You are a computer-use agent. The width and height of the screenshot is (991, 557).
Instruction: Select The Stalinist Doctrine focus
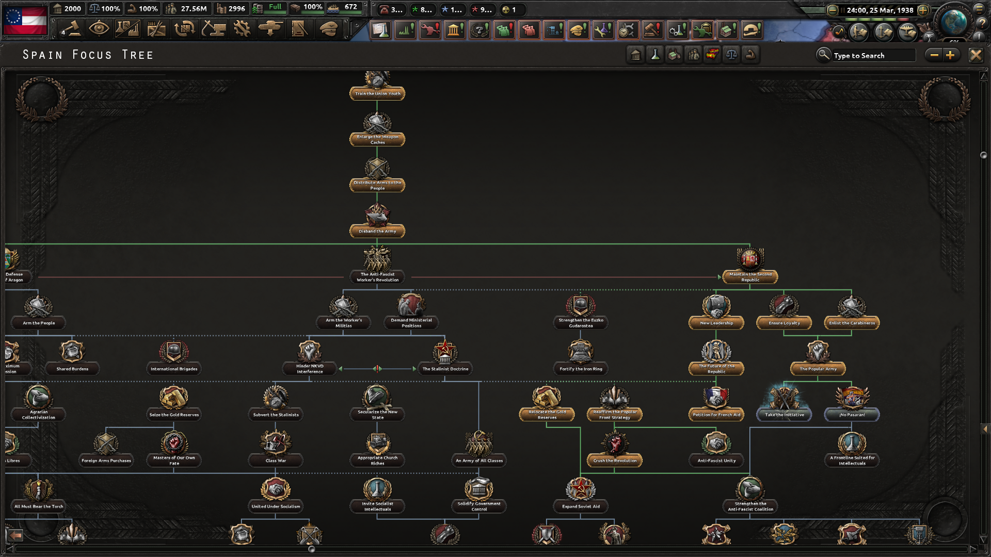[x=445, y=357]
